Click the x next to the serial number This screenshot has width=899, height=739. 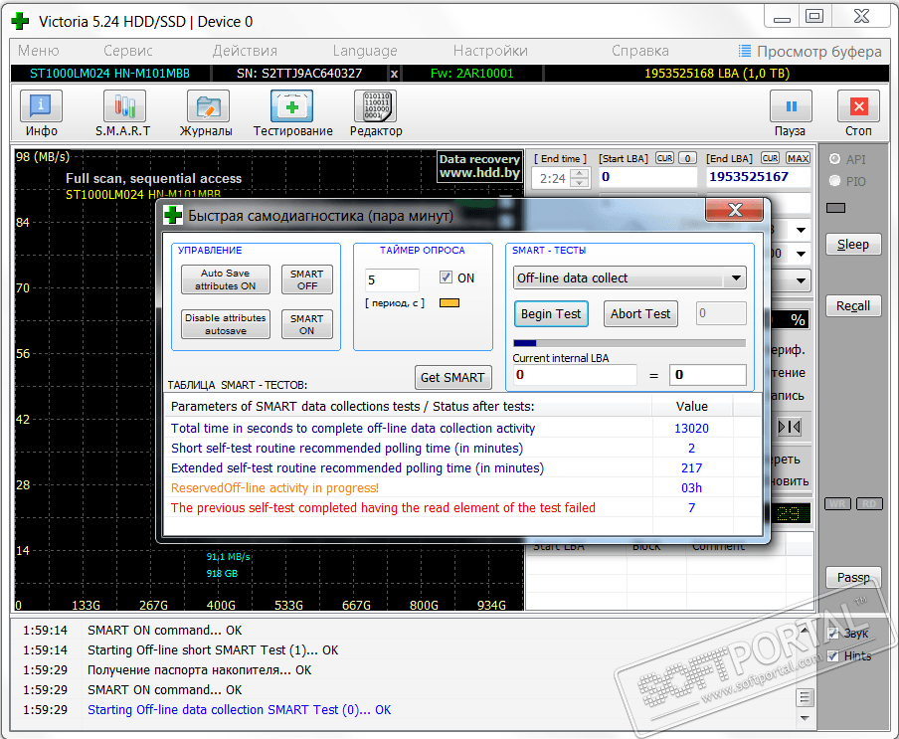(x=394, y=74)
